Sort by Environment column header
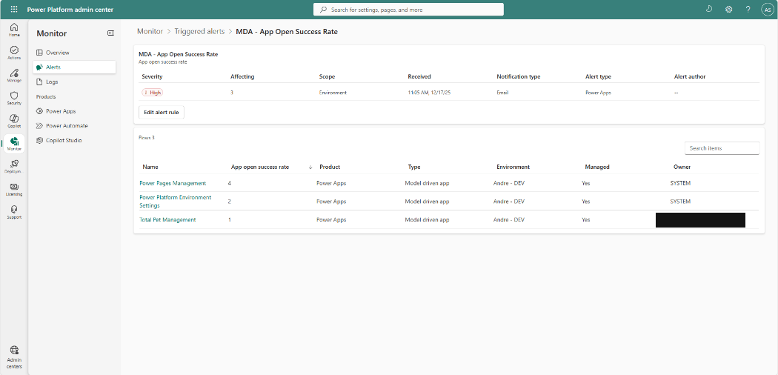The width and height of the screenshot is (778, 375). (x=513, y=167)
